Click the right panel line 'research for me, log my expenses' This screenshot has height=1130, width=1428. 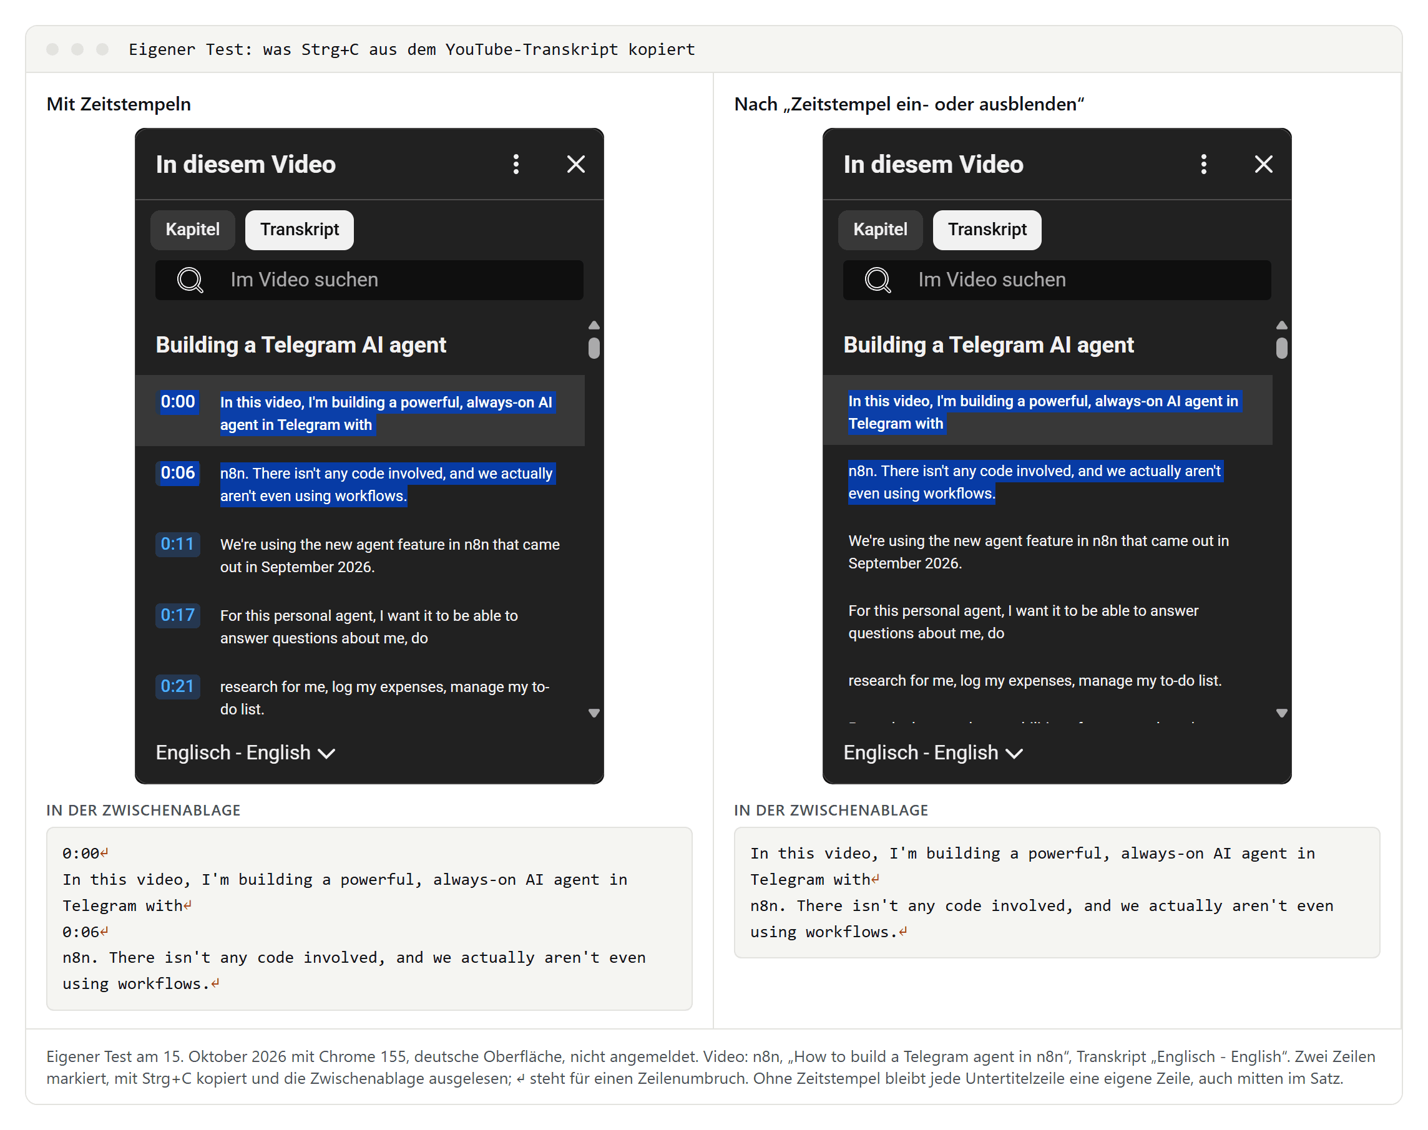(1034, 680)
